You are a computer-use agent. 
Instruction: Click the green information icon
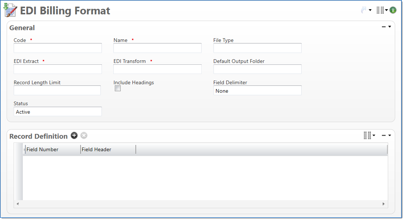coord(393,10)
